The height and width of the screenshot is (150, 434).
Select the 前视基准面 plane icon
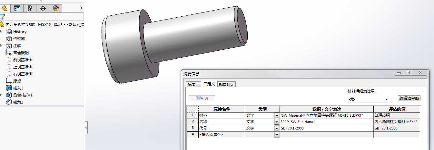tap(9, 60)
